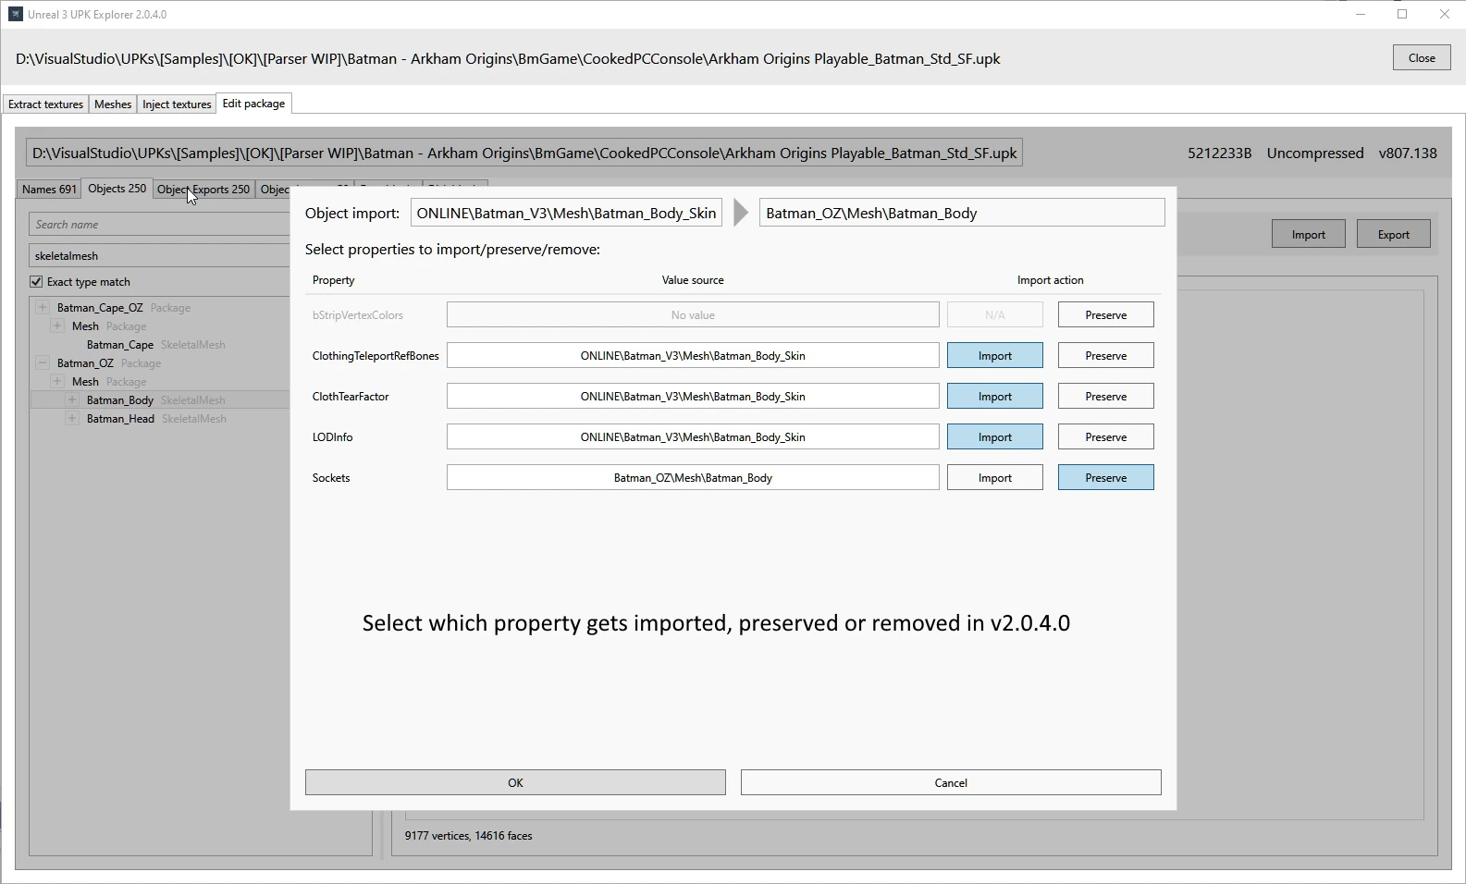Choose Import for the Sockets property
The width and height of the screenshot is (1466, 884).
click(x=994, y=478)
